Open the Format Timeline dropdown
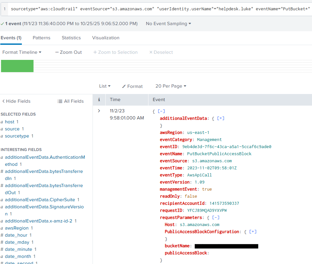The image size is (312, 264). (x=22, y=52)
